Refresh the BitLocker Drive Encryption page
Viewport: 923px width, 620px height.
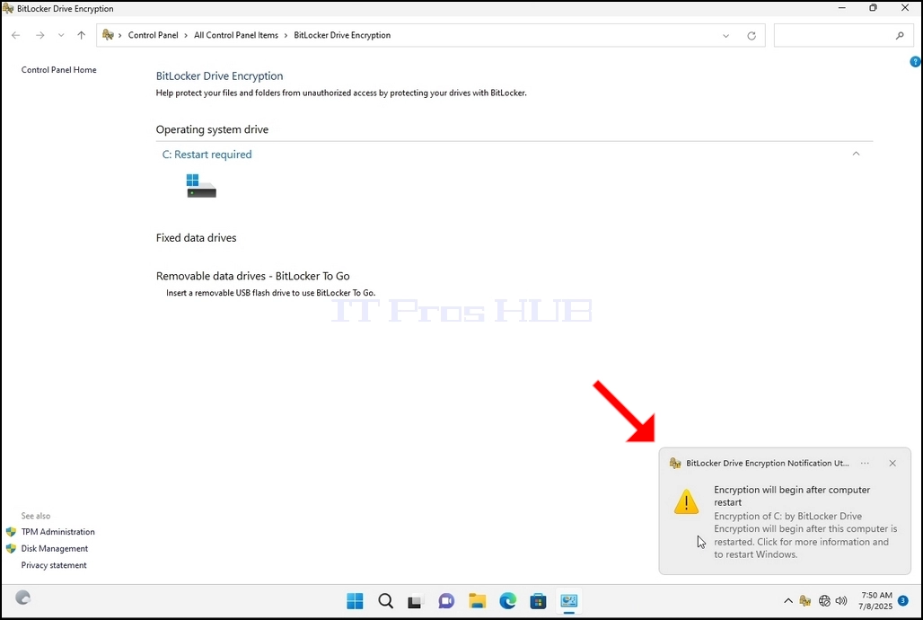[752, 36]
